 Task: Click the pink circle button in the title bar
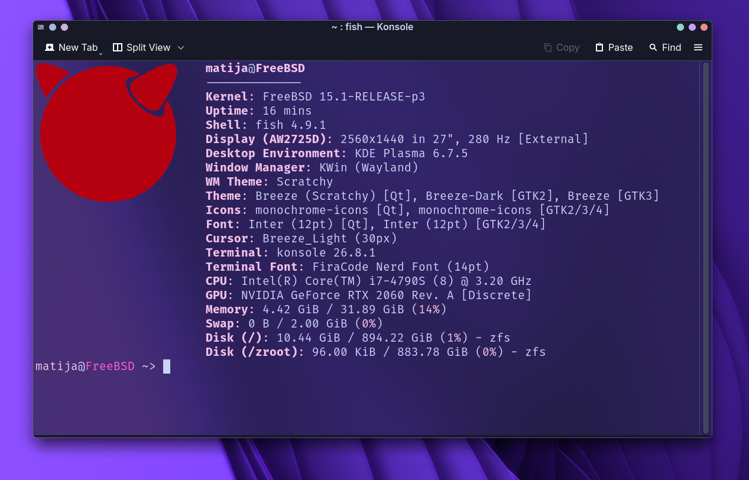pos(64,27)
